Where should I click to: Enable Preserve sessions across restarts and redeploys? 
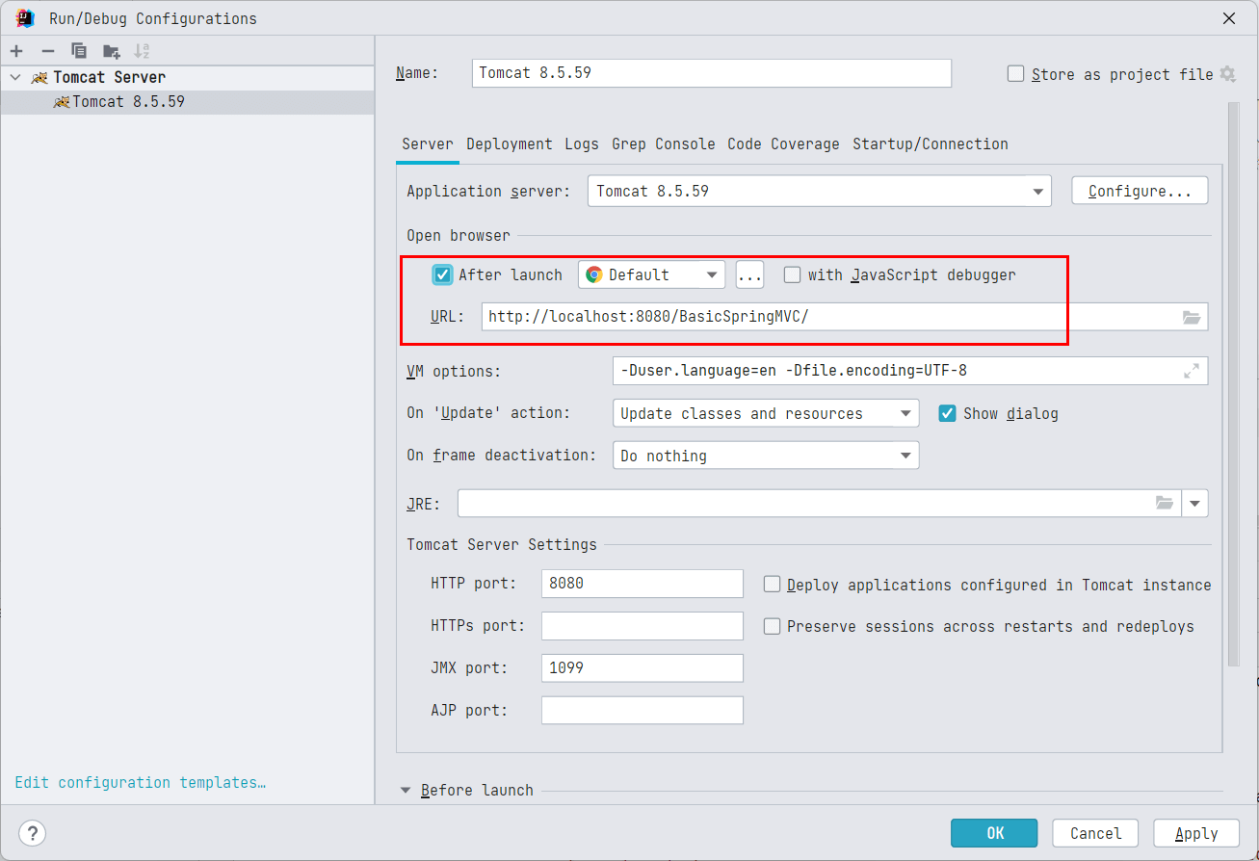(x=772, y=626)
